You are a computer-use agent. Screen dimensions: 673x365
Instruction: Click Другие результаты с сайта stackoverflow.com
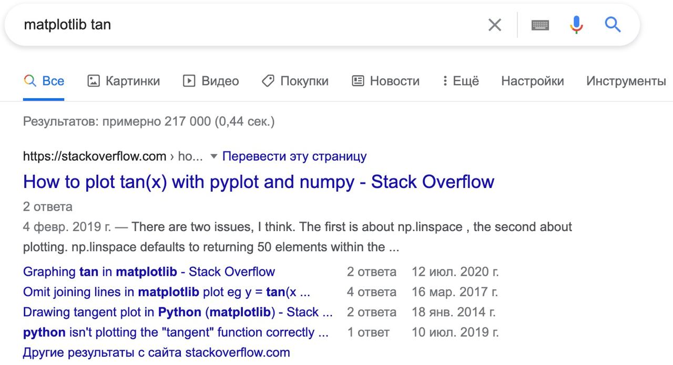point(157,352)
